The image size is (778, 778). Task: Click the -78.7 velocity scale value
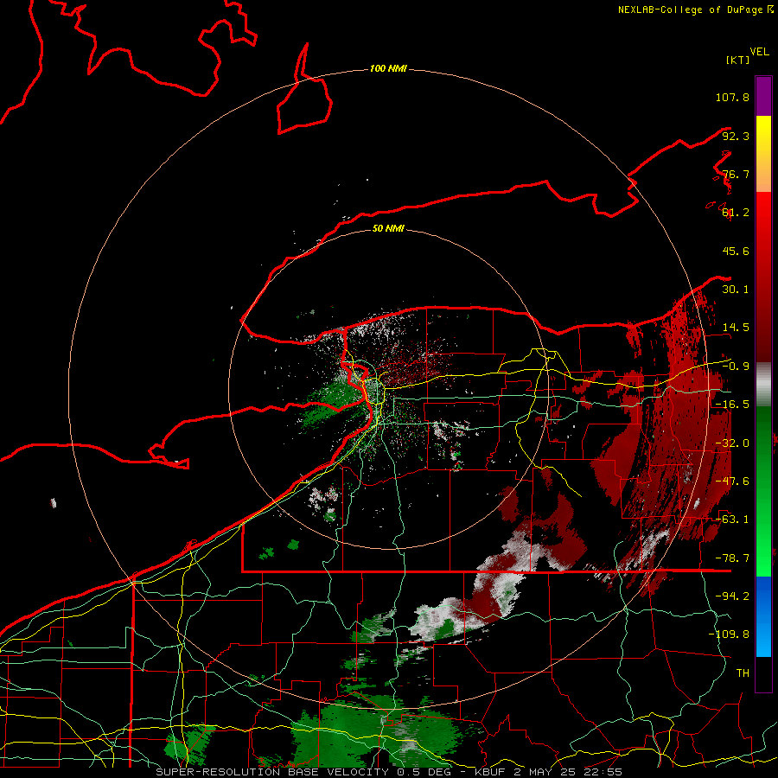click(x=732, y=558)
